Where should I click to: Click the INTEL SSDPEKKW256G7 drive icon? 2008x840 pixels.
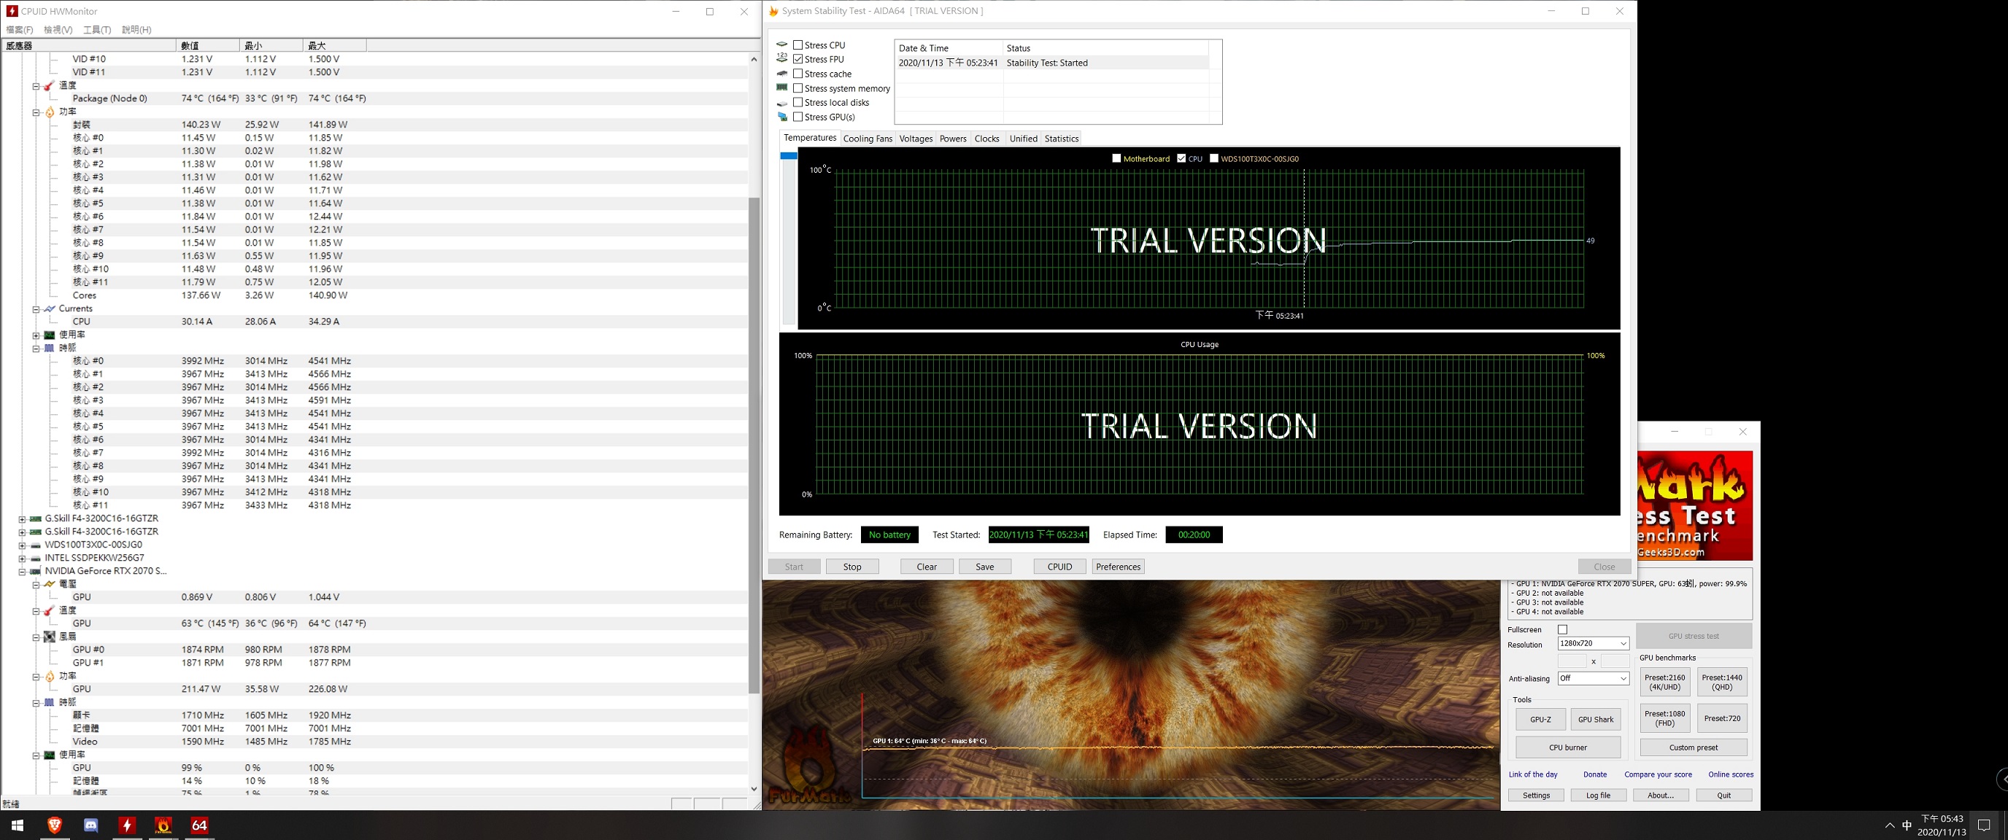point(35,558)
